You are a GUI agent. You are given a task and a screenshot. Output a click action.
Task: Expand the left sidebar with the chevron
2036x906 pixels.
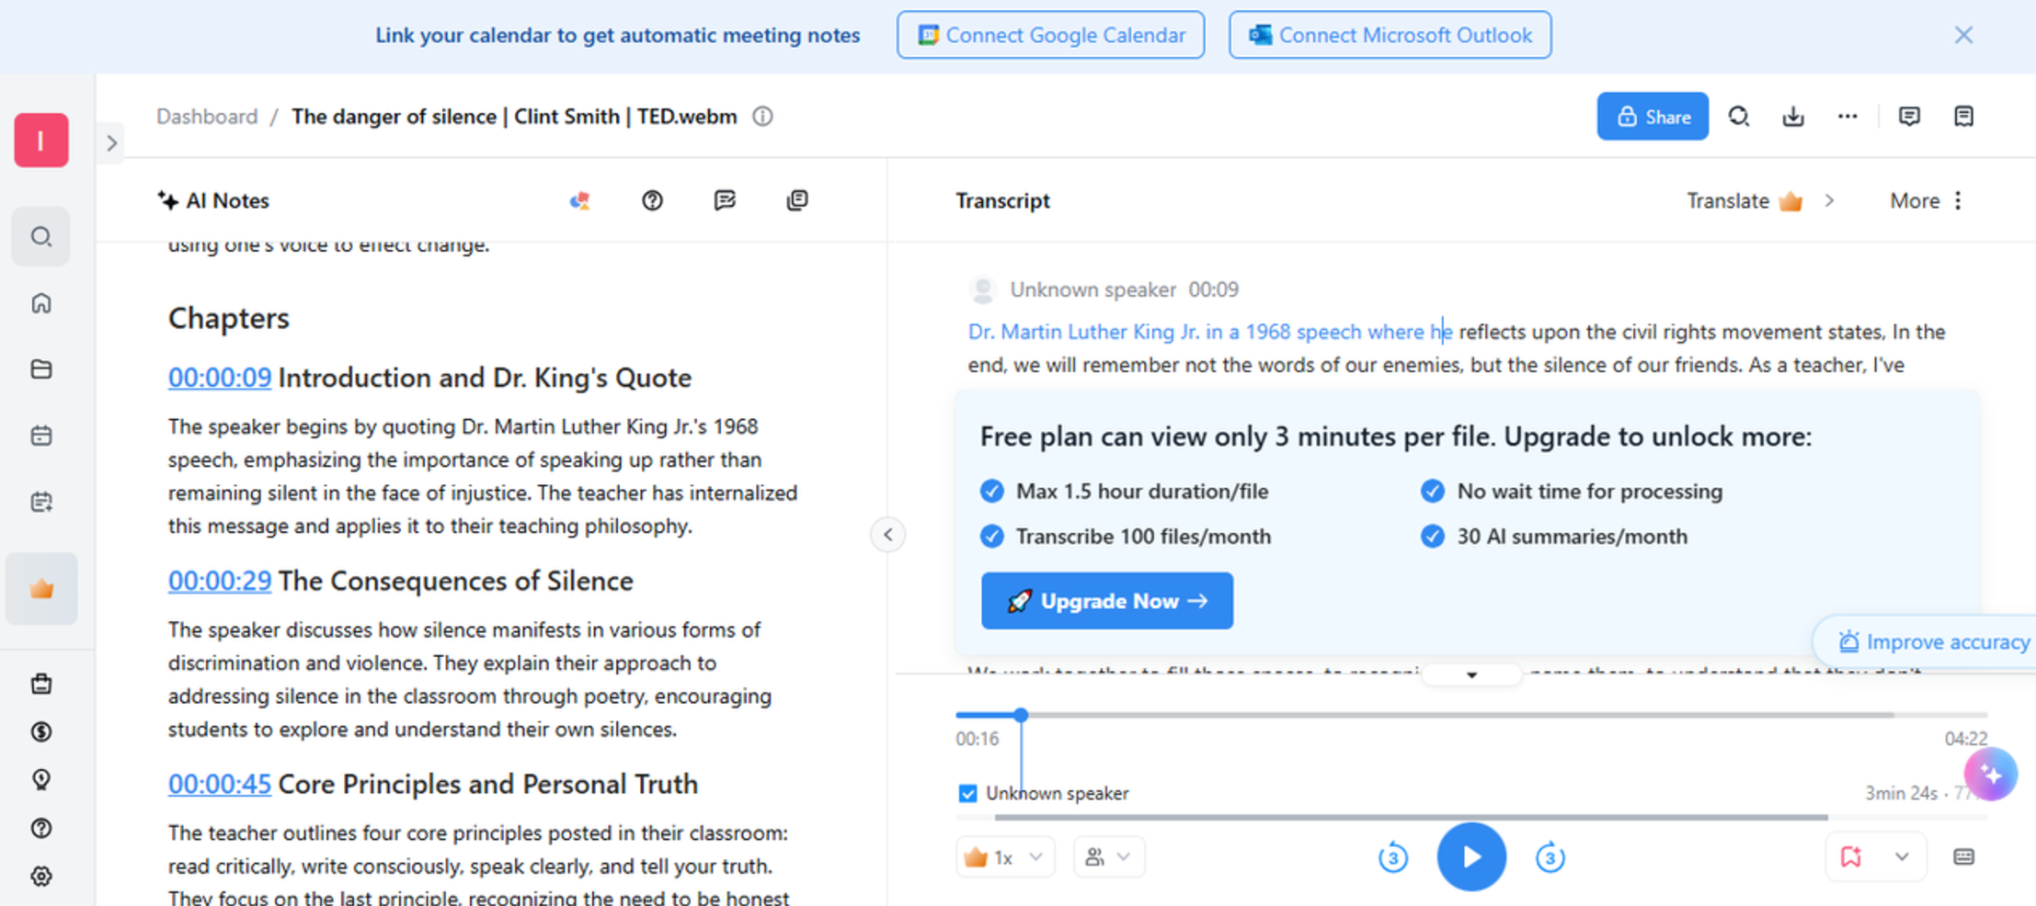111,143
